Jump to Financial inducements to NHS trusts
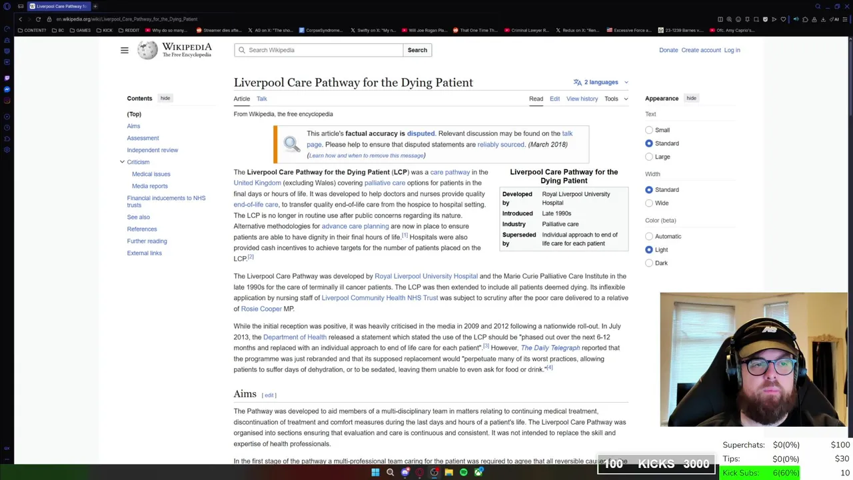The width and height of the screenshot is (853, 480). (x=166, y=201)
